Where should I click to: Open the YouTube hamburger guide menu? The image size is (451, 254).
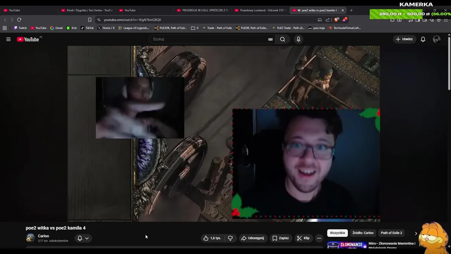[x=8, y=39]
